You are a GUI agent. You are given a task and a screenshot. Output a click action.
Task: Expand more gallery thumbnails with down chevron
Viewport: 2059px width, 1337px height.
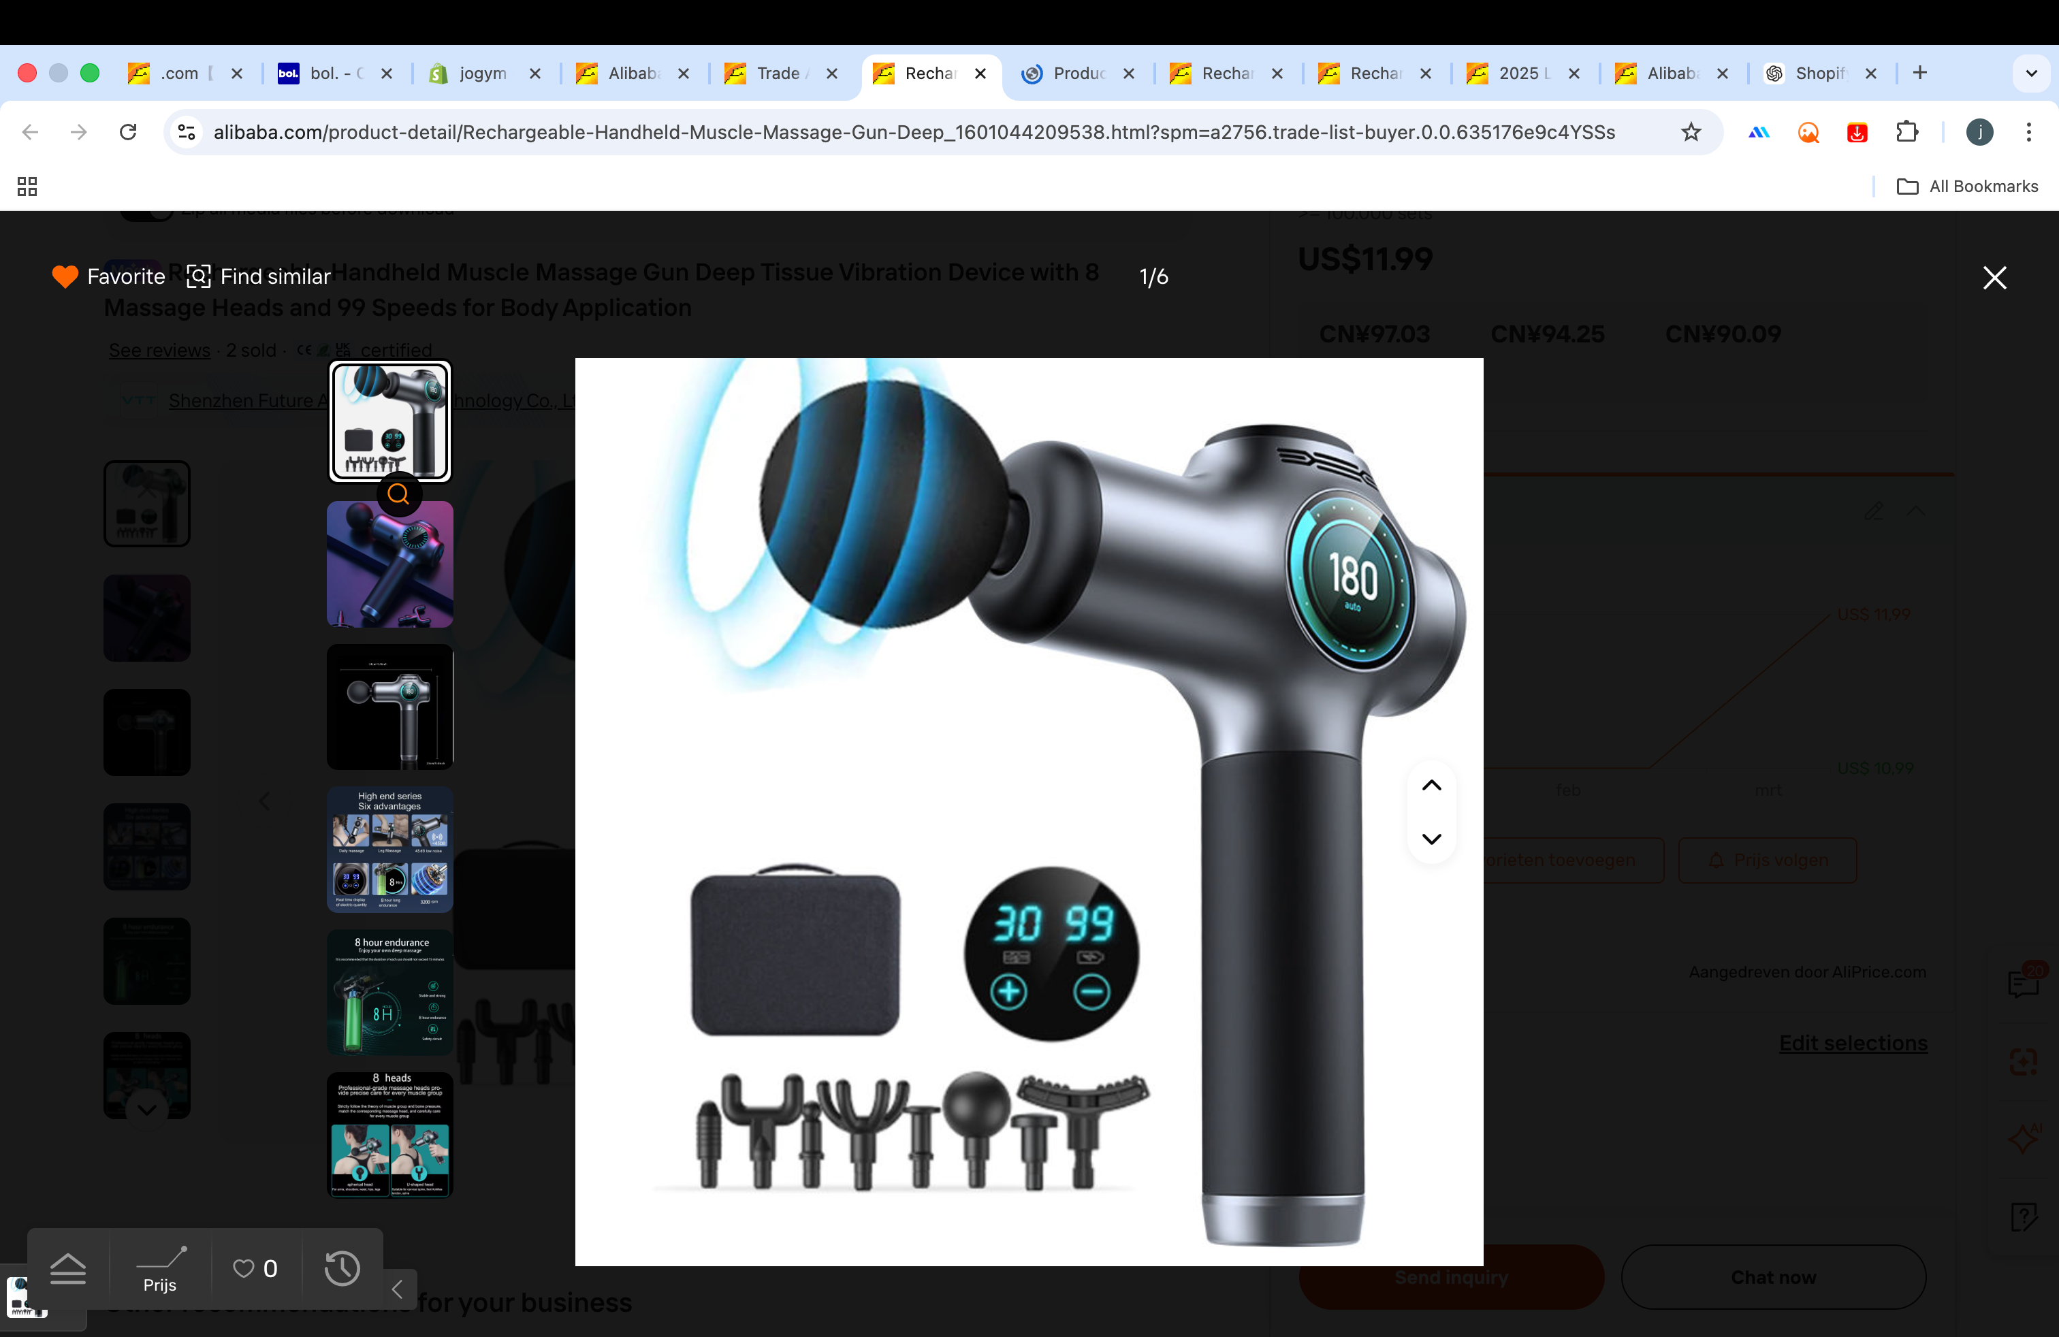coord(147,1109)
